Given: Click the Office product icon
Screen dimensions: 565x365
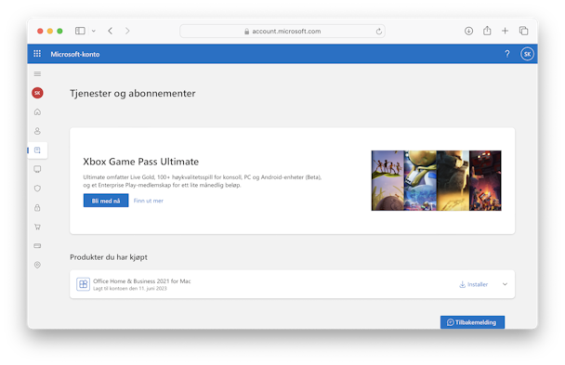Looking at the screenshot, I should point(84,284).
